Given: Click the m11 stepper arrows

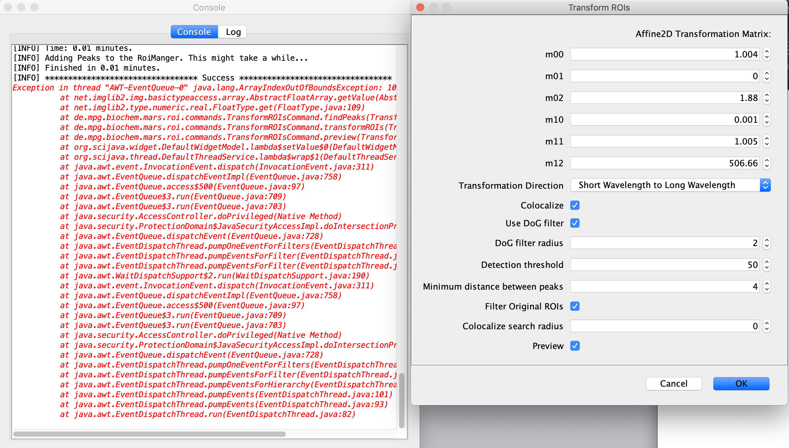Looking at the screenshot, I should point(767,141).
